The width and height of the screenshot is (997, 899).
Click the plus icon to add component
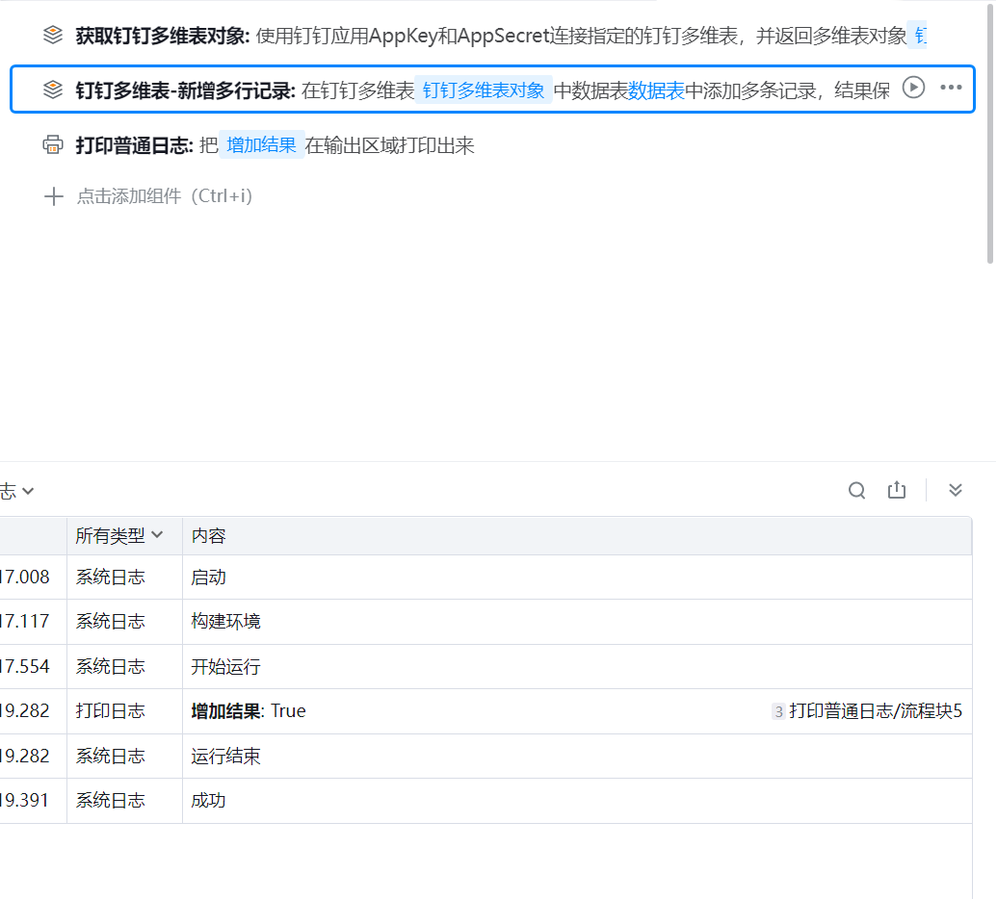(x=53, y=196)
